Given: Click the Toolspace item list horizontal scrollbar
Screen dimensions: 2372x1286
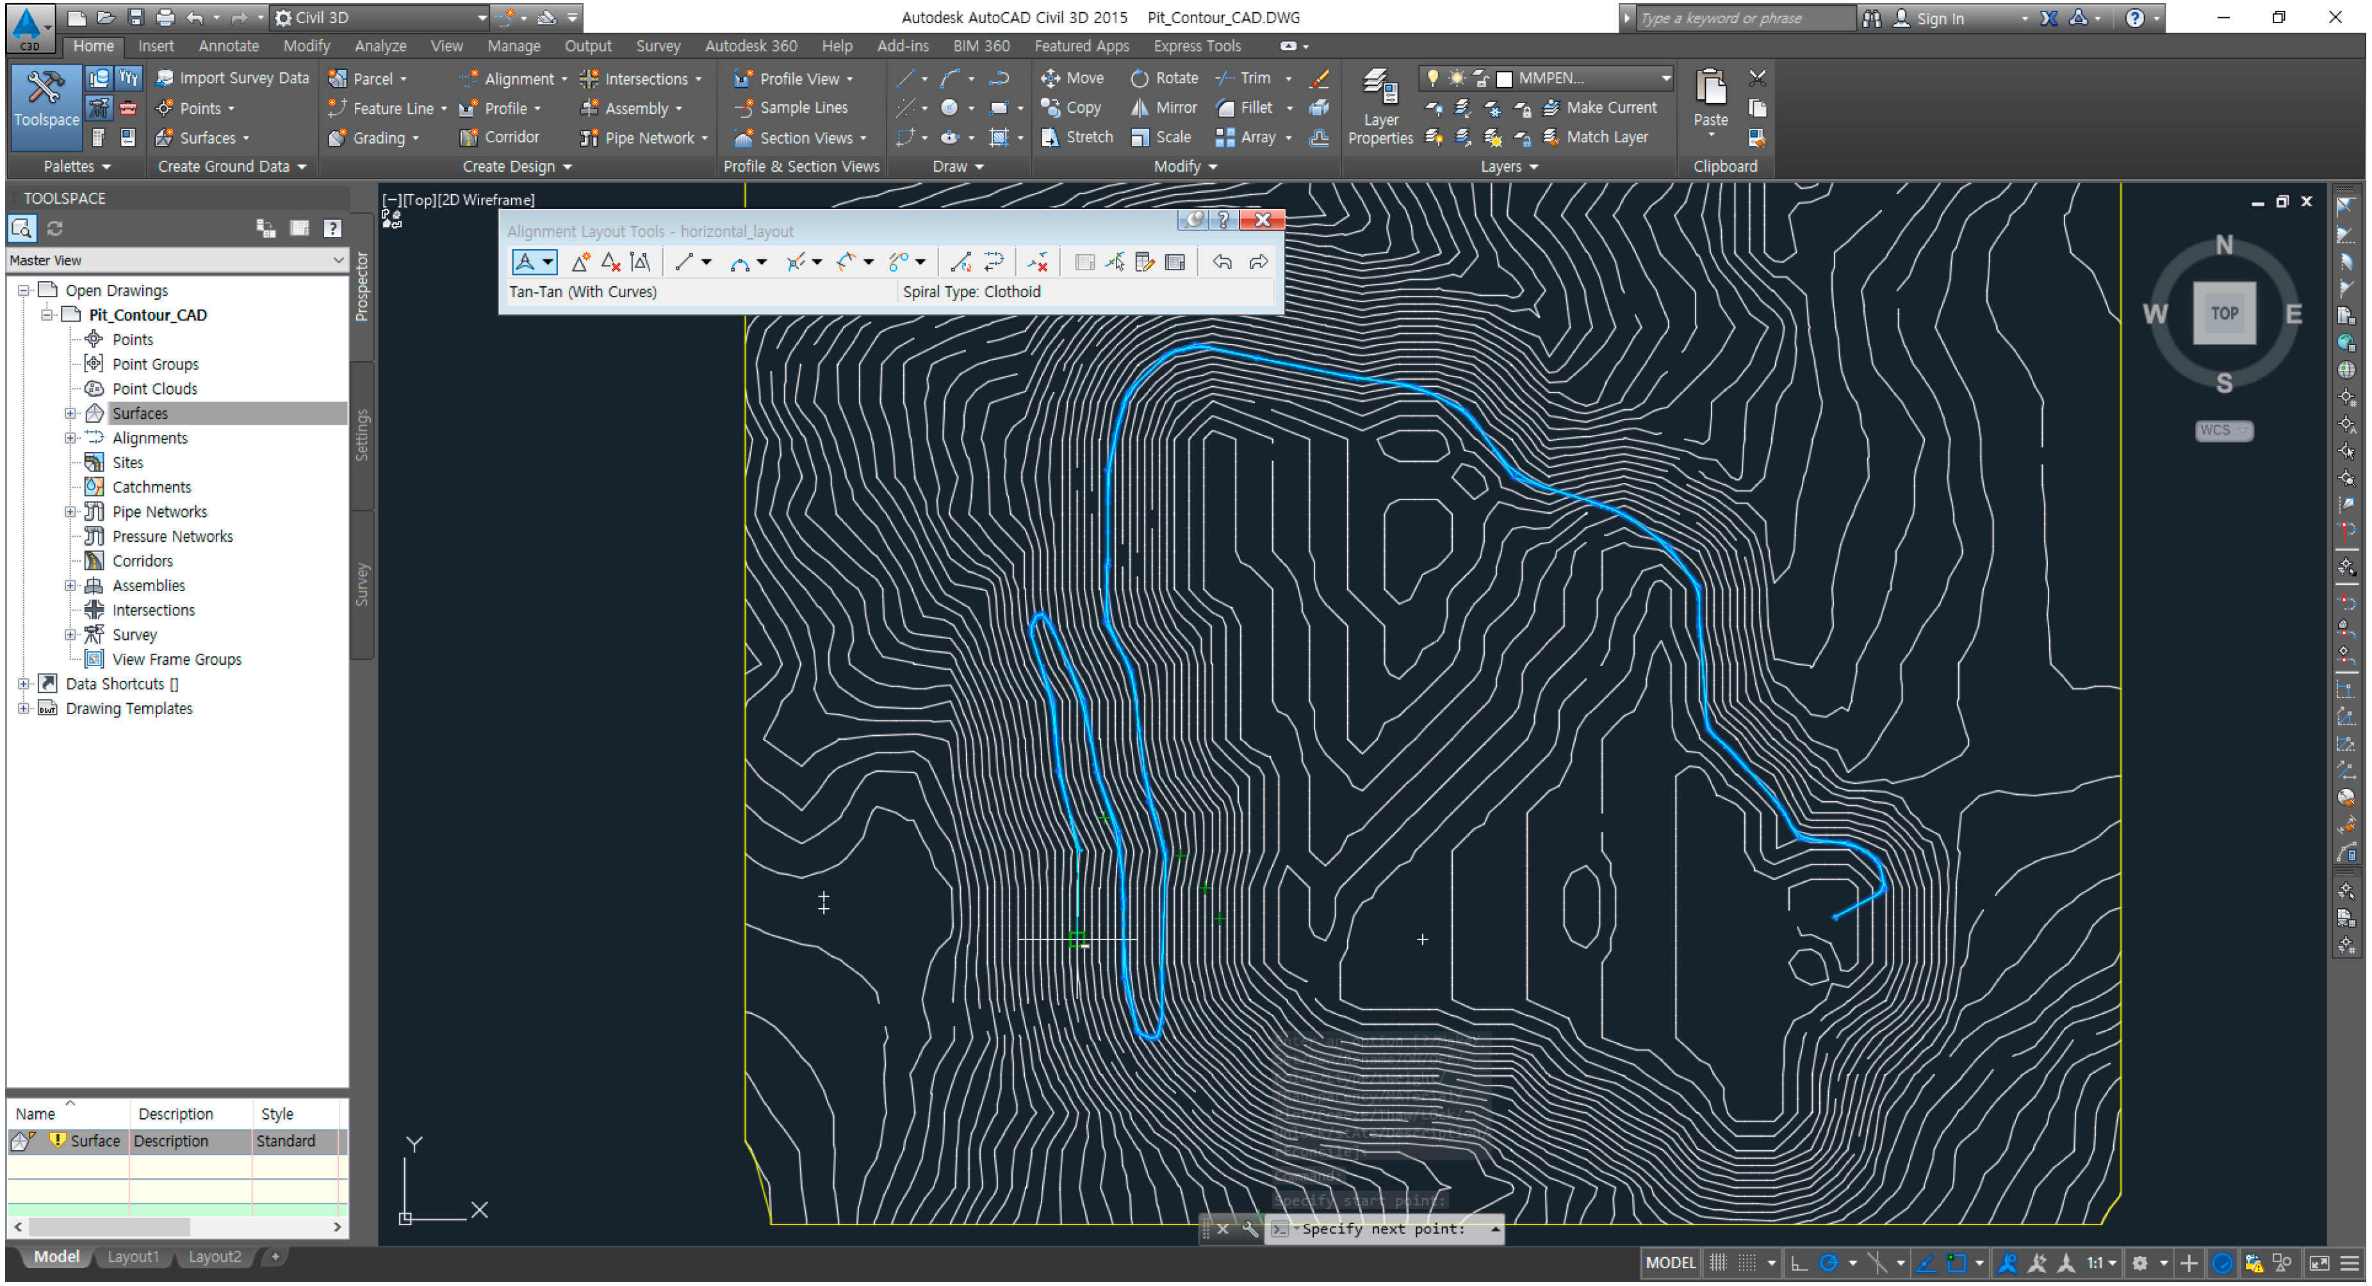Looking at the screenshot, I should 176,1228.
